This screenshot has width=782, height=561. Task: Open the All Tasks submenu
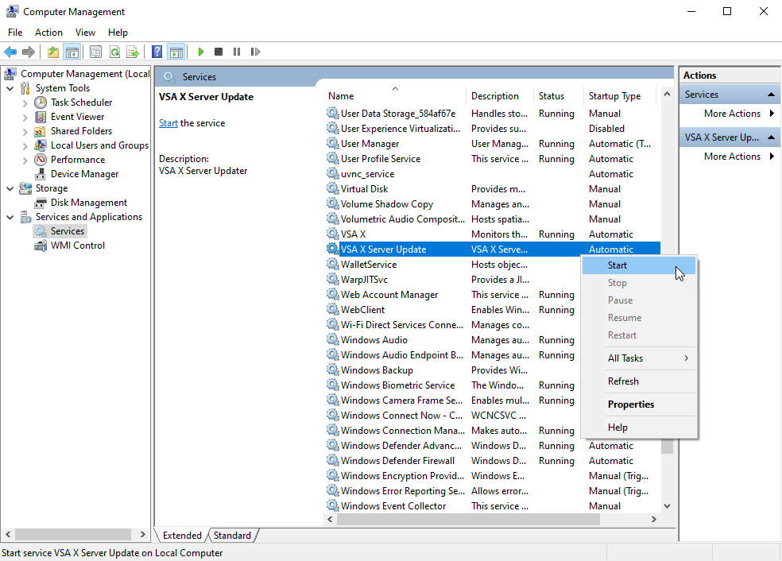pyautogui.click(x=625, y=358)
